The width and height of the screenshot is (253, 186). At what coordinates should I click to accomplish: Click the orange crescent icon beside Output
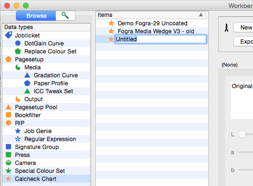pos(18,99)
